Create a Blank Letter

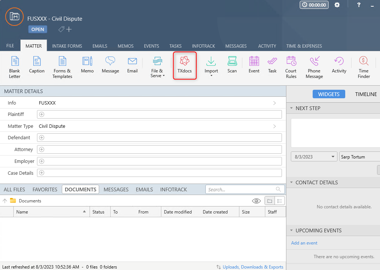(x=15, y=66)
